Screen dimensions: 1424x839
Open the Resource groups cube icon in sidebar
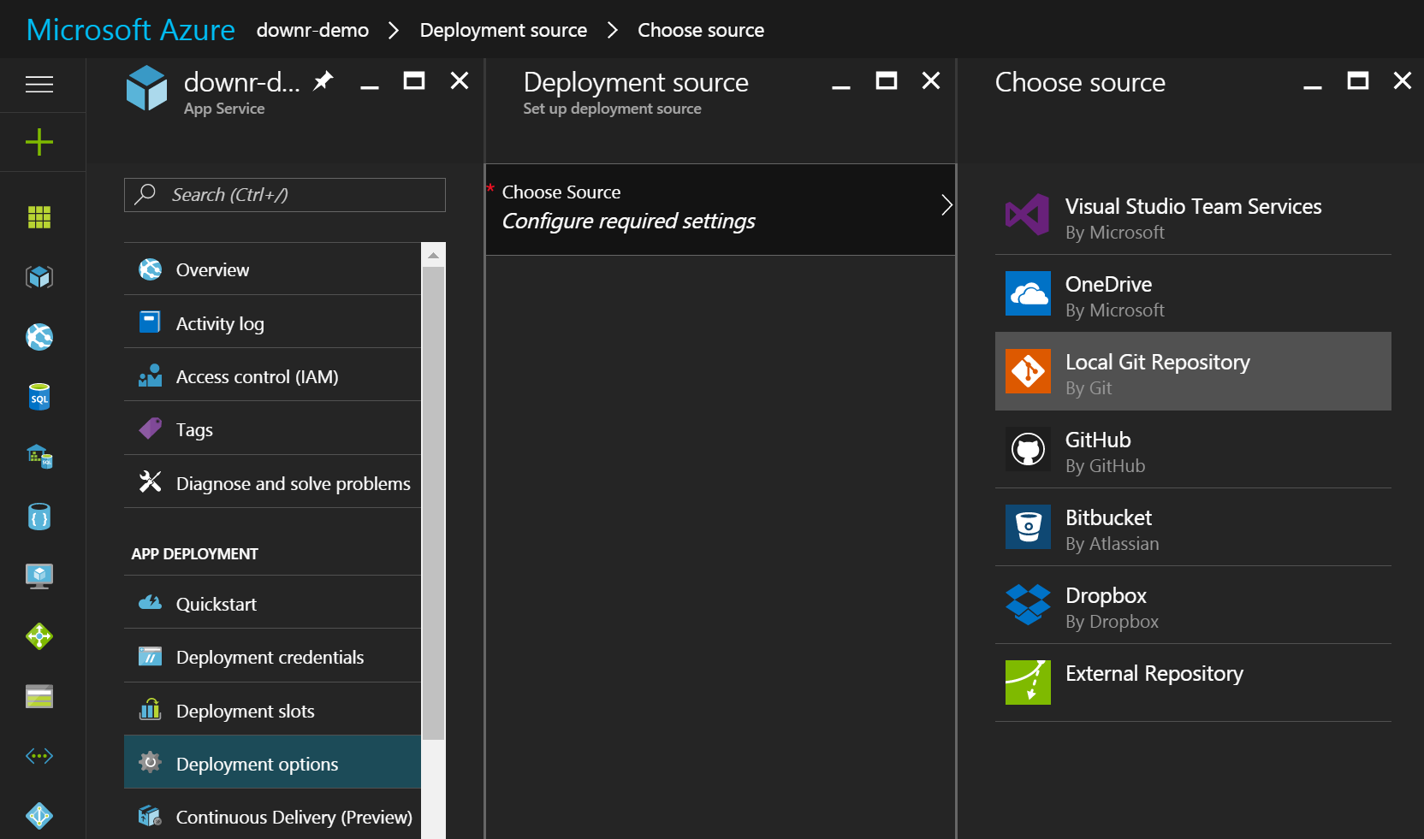click(x=39, y=277)
